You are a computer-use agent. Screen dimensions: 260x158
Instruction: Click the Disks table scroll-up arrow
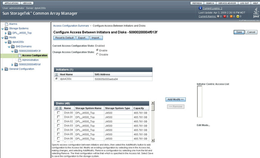(x=153, y=103)
